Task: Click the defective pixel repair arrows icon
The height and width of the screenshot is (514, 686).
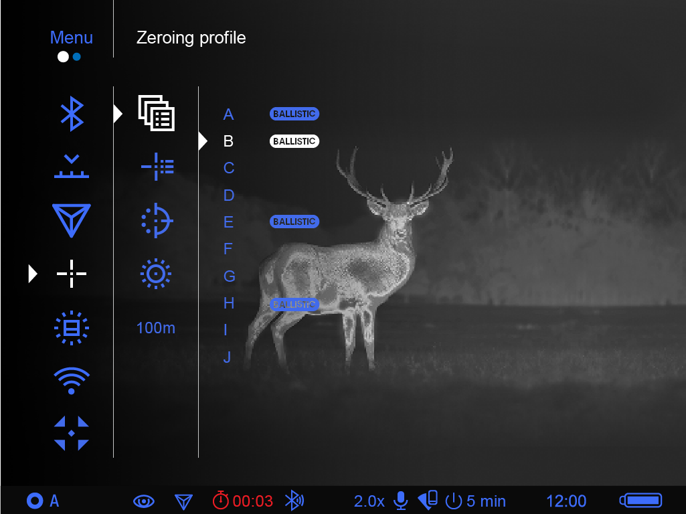Action: click(x=72, y=433)
